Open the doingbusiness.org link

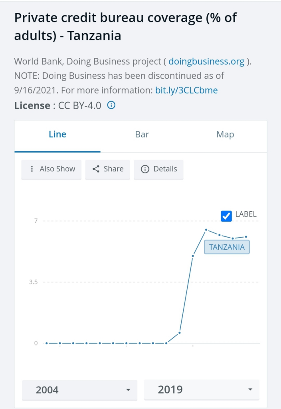(206, 62)
